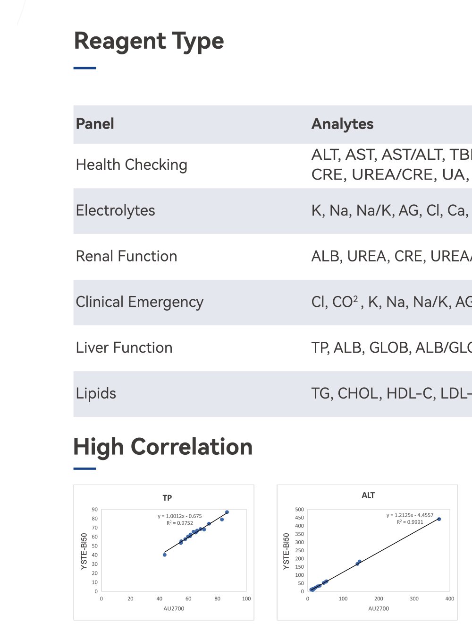Click the ALT chart regression equation
Screen dimensions: 472x642
pos(410,515)
